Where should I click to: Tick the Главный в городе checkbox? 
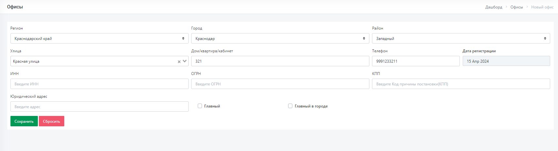[290, 106]
